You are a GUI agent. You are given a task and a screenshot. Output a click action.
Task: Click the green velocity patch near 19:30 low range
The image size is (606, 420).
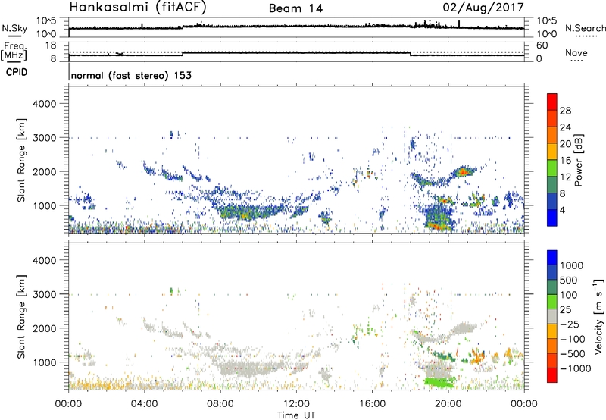(x=439, y=383)
